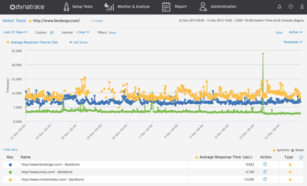Open action icon for the imax.com row
307x186 pixels.
[265, 172]
